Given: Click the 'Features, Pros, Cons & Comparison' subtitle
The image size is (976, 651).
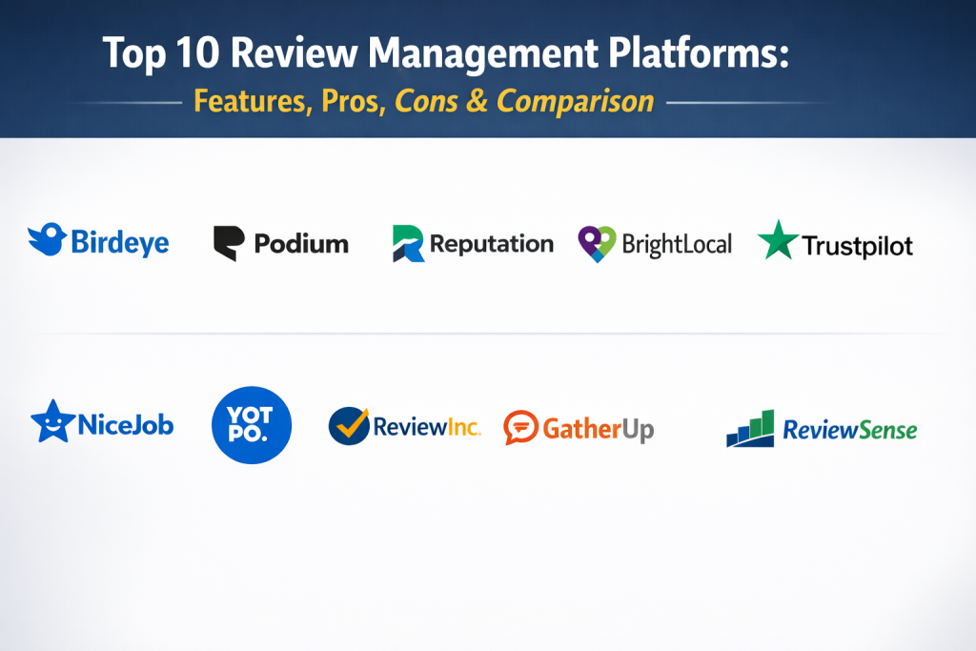Looking at the screenshot, I should [424, 100].
